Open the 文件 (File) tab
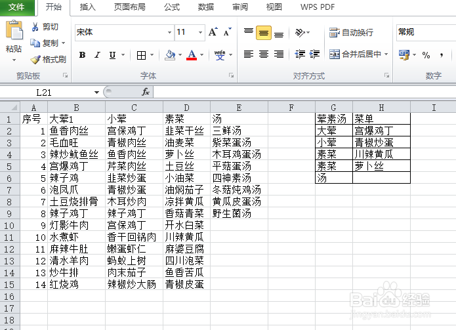Image resolution: width=456 pixels, height=330 pixels. (x=16, y=7)
